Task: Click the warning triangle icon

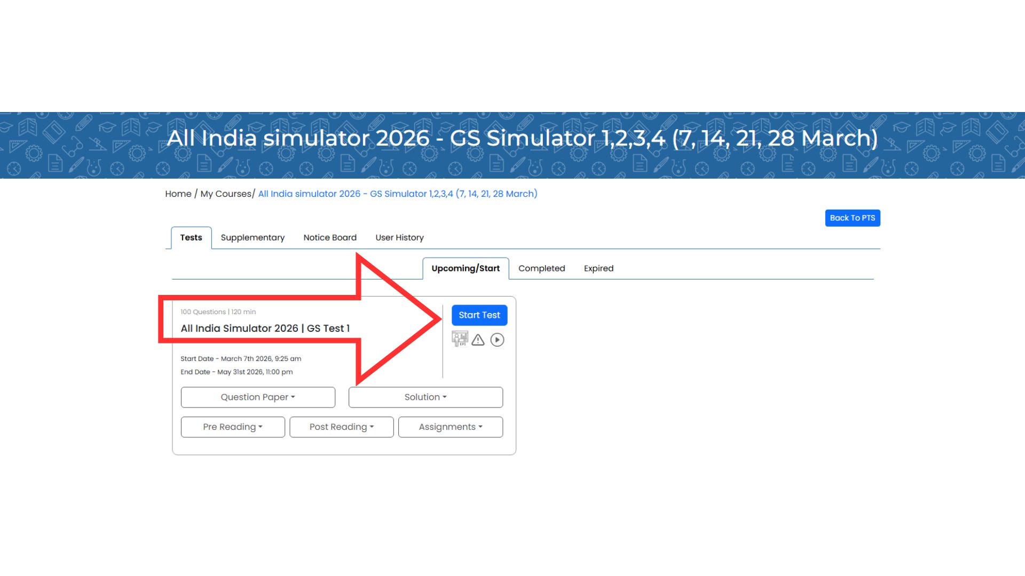Action: coord(478,340)
